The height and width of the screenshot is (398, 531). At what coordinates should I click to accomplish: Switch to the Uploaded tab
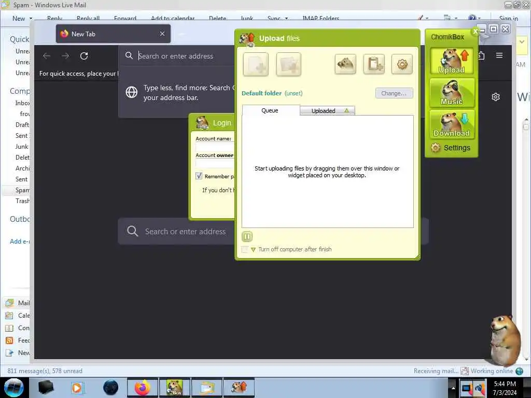point(328,111)
